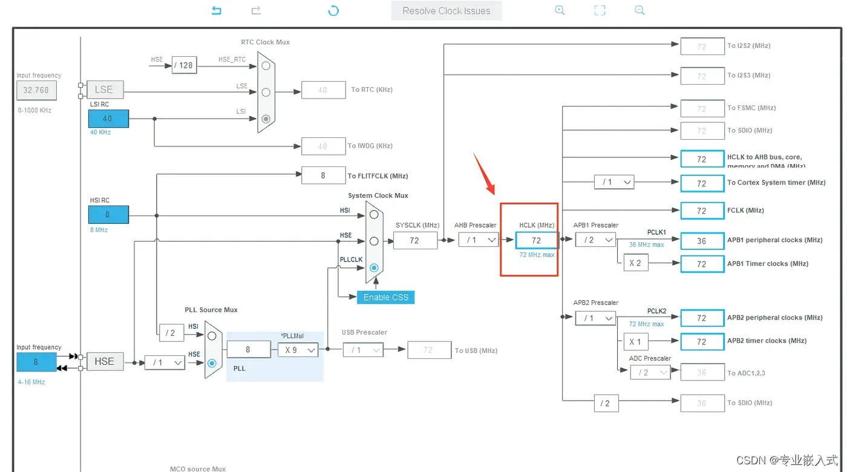Click the '4-16 MHz' range text
This screenshot has height=472, width=847.
pos(31,382)
